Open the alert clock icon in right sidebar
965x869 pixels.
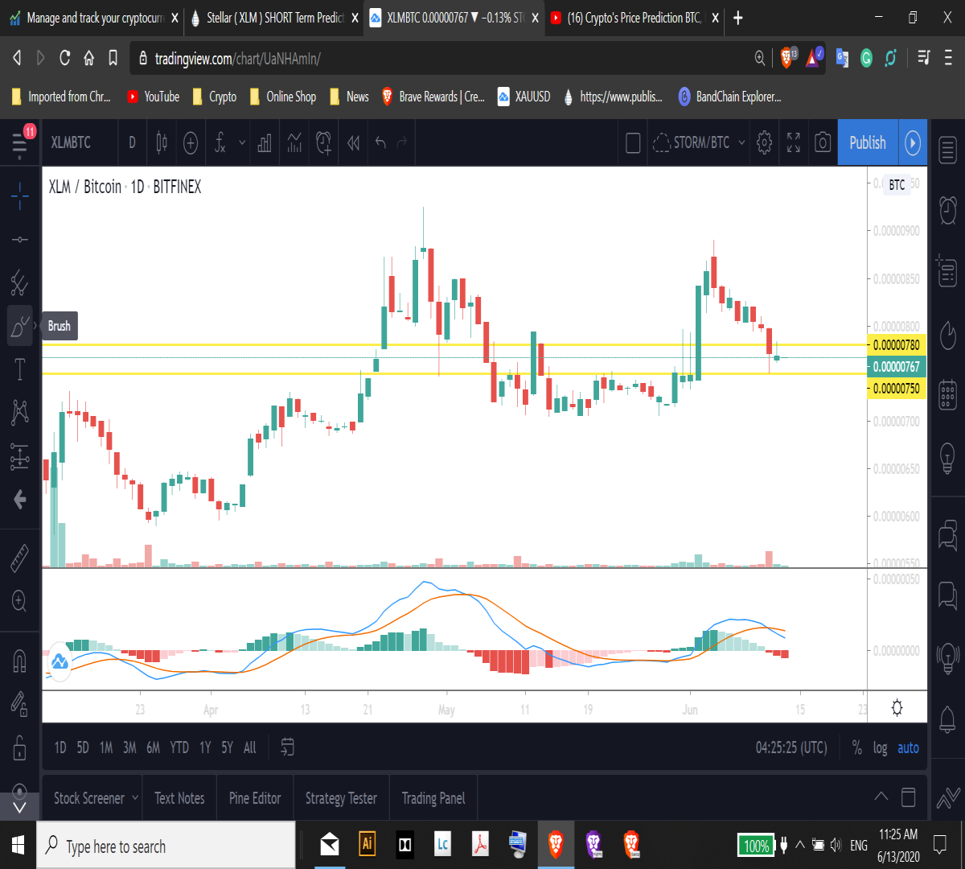point(947,210)
